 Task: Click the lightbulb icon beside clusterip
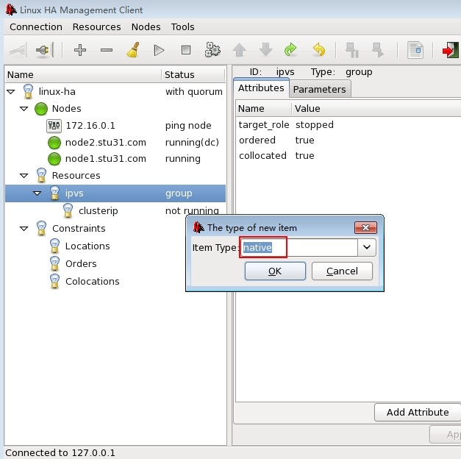pos(68,210)
